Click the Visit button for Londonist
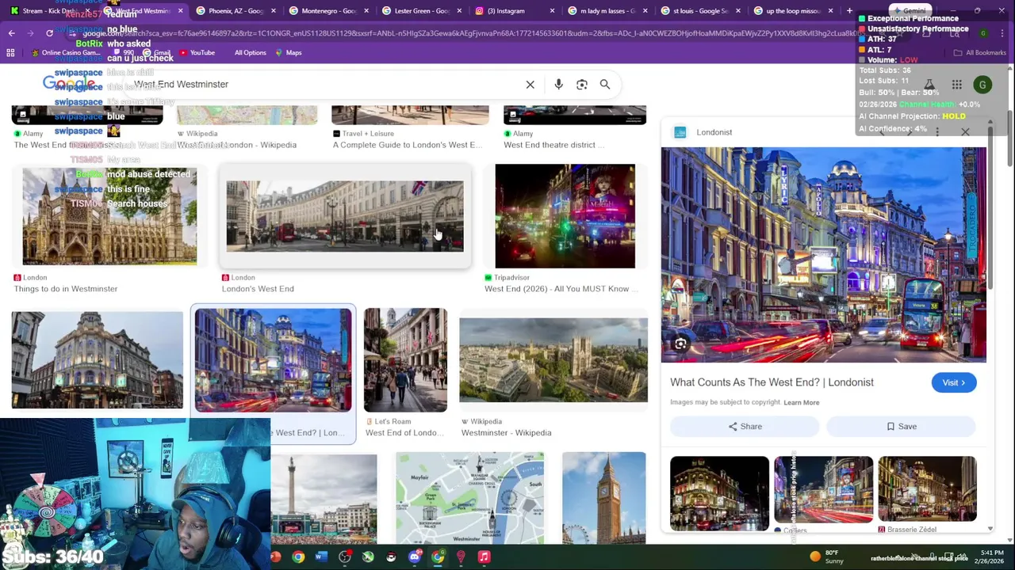 click(x=953, y=383)
